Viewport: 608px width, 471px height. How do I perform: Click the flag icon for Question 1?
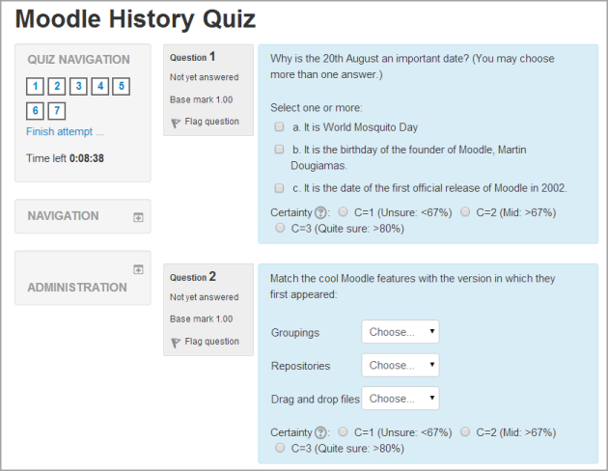(176, 123)
